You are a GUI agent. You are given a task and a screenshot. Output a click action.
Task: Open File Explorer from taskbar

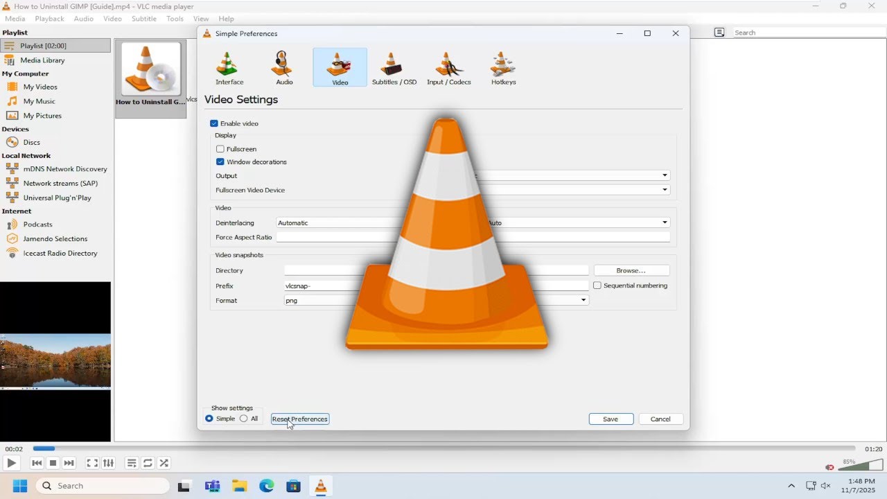tap(239, 486)
